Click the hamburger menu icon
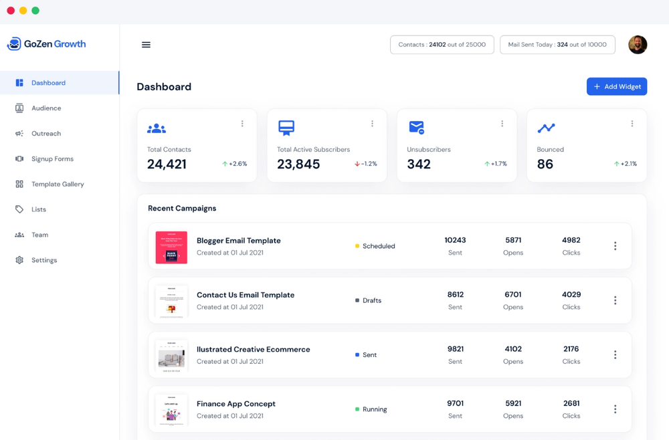This screenshot has height=440, width=669. pos(146,45)
